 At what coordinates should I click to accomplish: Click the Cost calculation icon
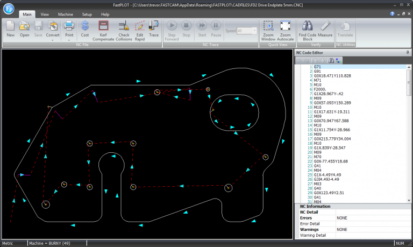tap(85, 28)
